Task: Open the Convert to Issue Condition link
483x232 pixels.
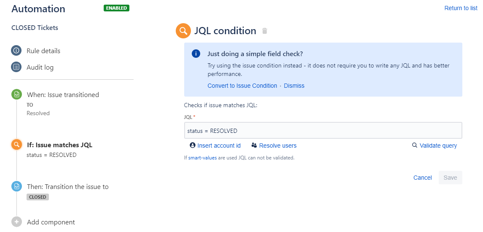Action: 242,86
